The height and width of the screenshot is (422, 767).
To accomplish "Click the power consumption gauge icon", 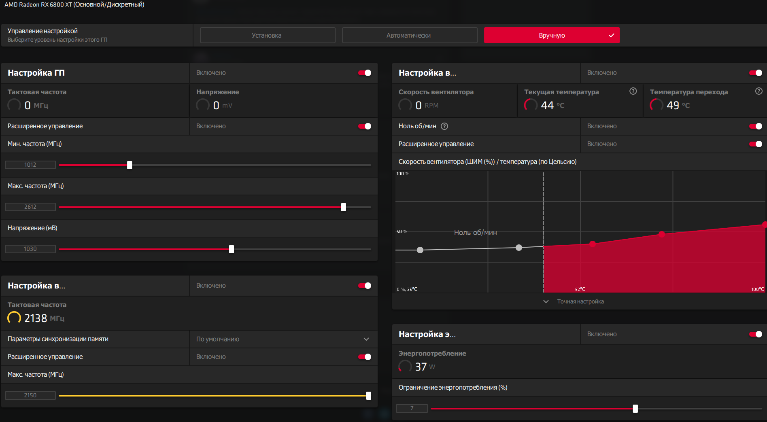I will 405,367.
